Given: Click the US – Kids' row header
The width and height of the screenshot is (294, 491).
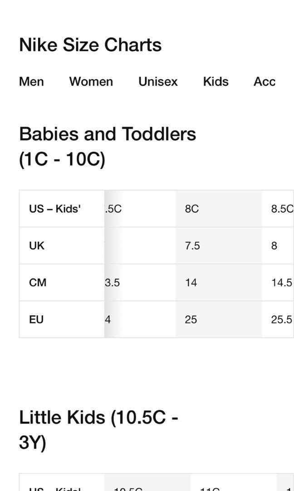Looking at the screenshot, I should point(62,209).
